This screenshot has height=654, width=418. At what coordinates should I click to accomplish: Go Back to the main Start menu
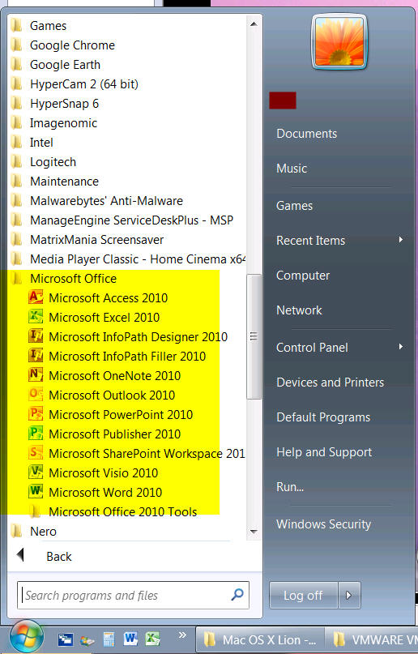[45, 556]
